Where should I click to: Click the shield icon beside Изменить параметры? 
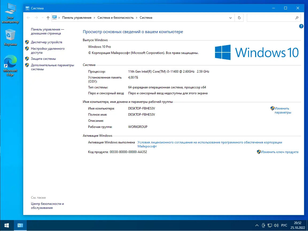pos(272,108)
